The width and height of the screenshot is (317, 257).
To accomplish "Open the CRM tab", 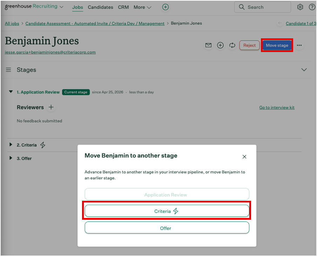I will 123,7.
